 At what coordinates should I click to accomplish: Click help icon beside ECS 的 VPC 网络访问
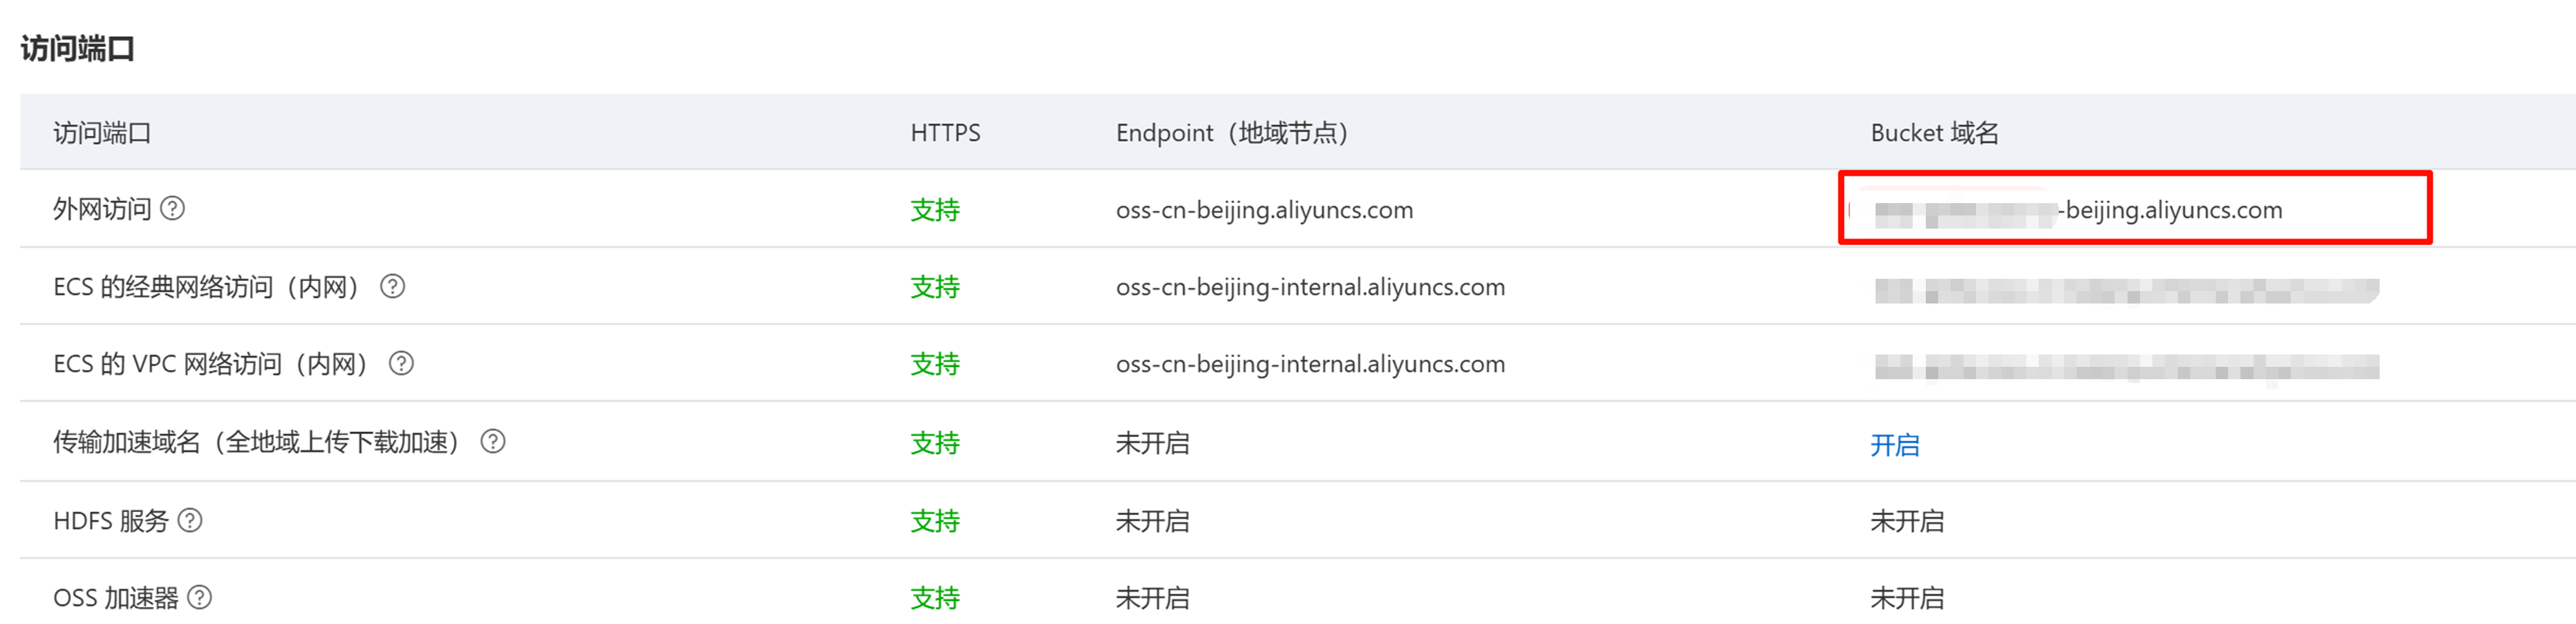pyautogui.click(x=401, y=364)
